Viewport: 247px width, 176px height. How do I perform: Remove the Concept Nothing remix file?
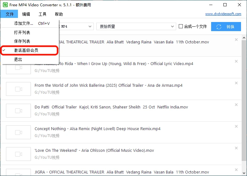[x=236, y=126]
